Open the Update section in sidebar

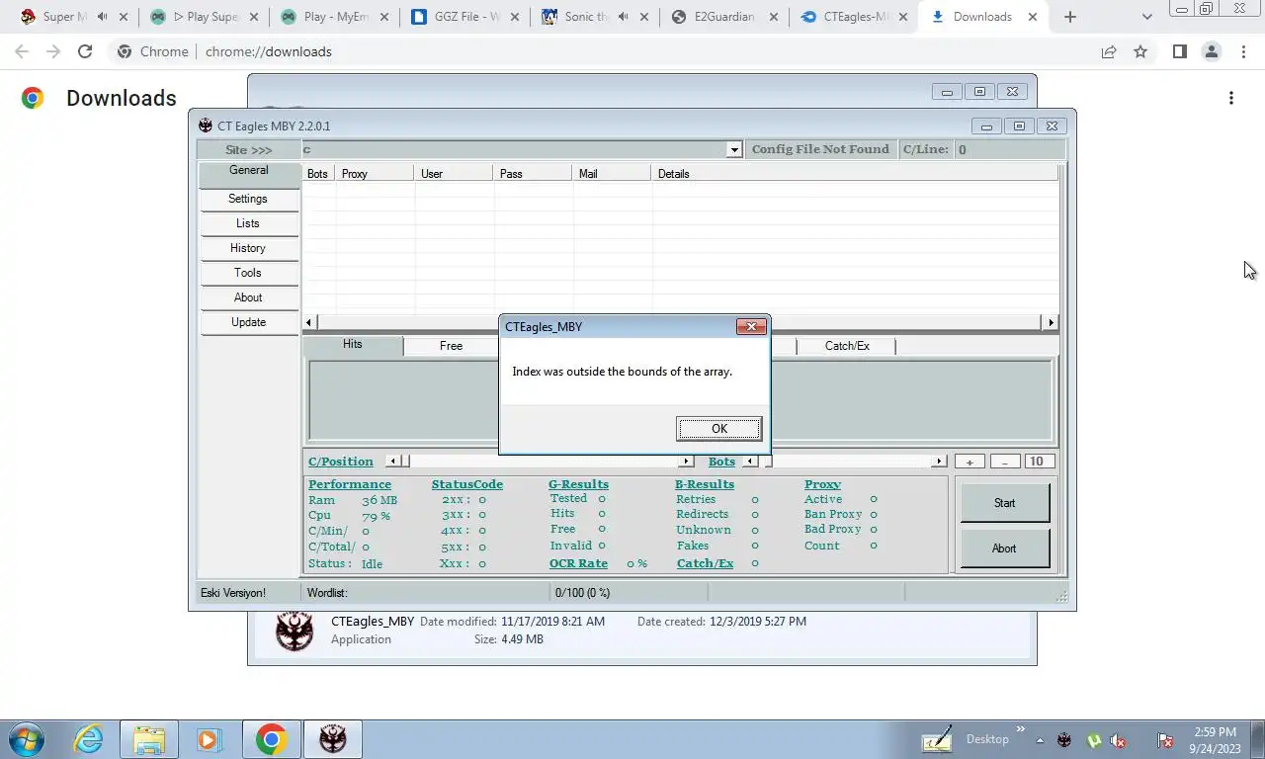pyautogui.click(x=248, y=322)
